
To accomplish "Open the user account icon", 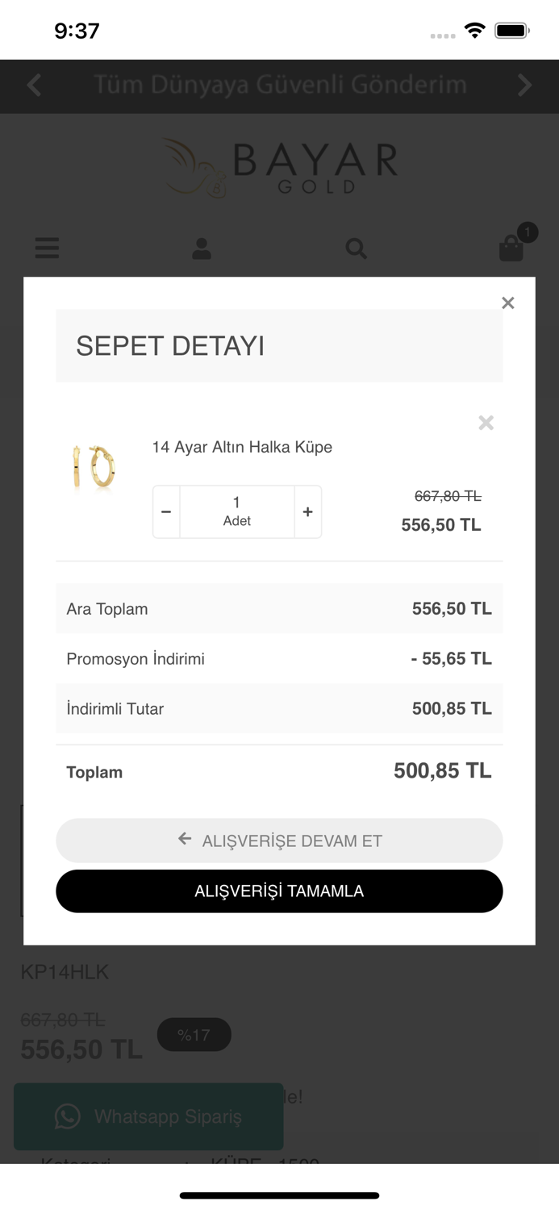I will tap(202, 248).
